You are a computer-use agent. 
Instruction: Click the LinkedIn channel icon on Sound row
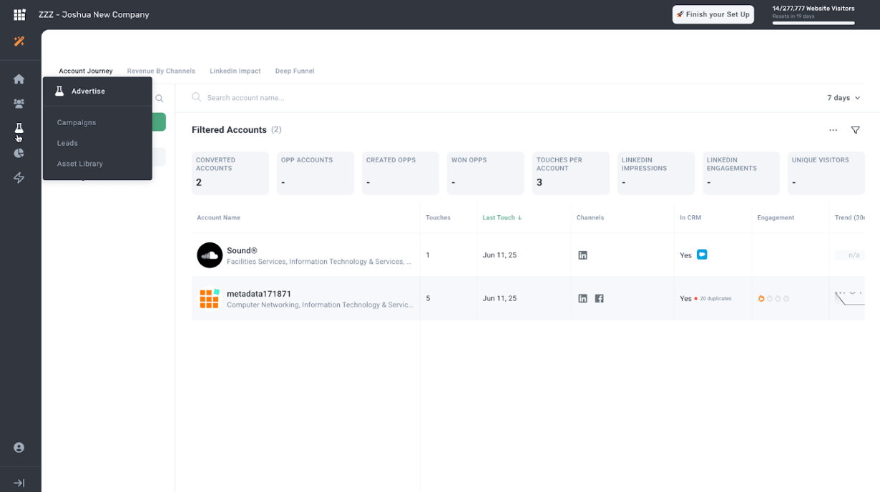click(582, 255)
